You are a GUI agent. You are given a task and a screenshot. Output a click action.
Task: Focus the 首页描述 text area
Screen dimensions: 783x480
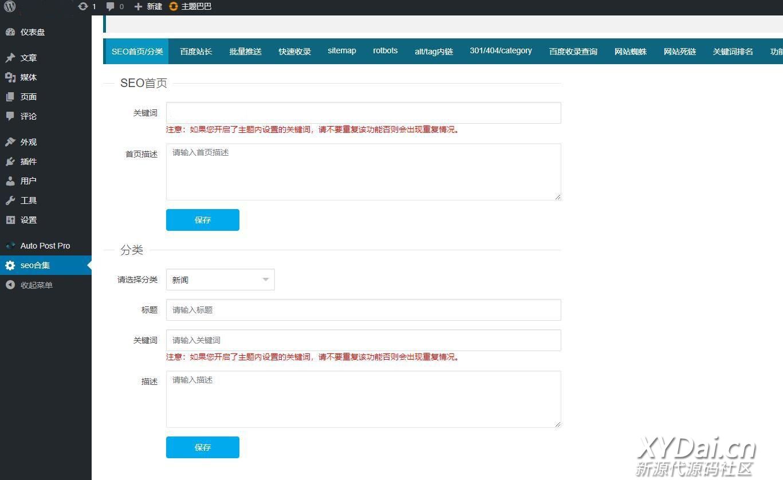363,172
